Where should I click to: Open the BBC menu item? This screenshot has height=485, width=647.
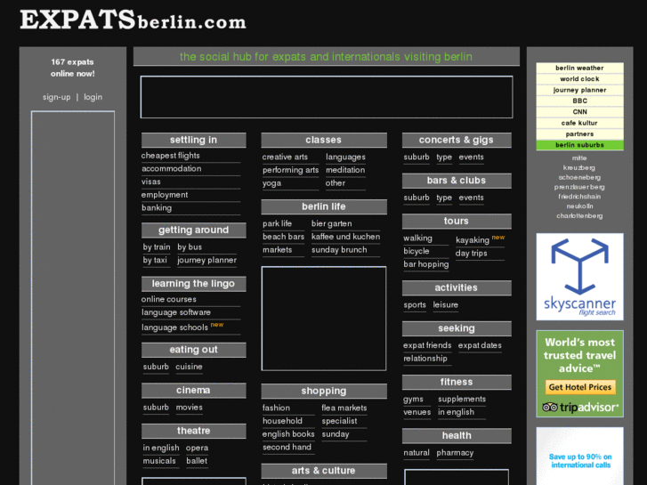point(579,101)
